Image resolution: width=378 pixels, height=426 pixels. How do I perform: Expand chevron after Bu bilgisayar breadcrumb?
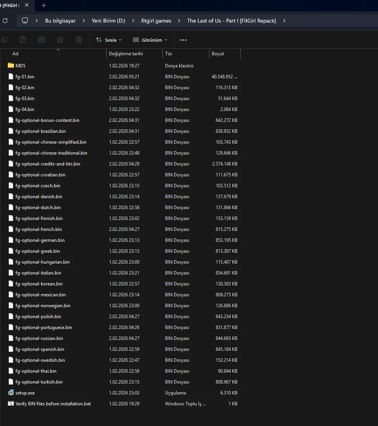point(84,21)
